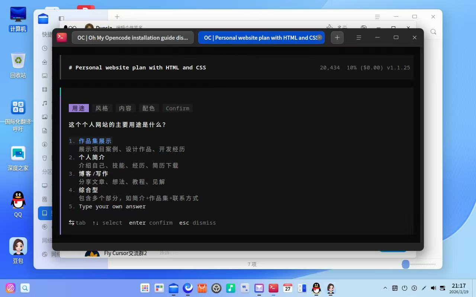Image resolution: width=476 pixels, height=297 pixels.
Task: Open QQ from the taskbar
Action: [316, 288]
